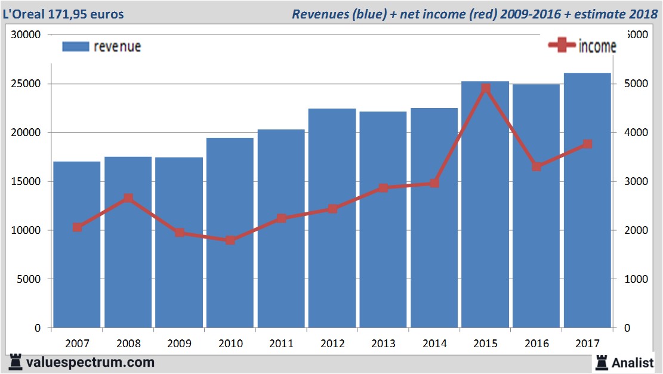Click the blue revenue legend swatch
This screenshot has height=374, width=663.
(x=75, y=47)
